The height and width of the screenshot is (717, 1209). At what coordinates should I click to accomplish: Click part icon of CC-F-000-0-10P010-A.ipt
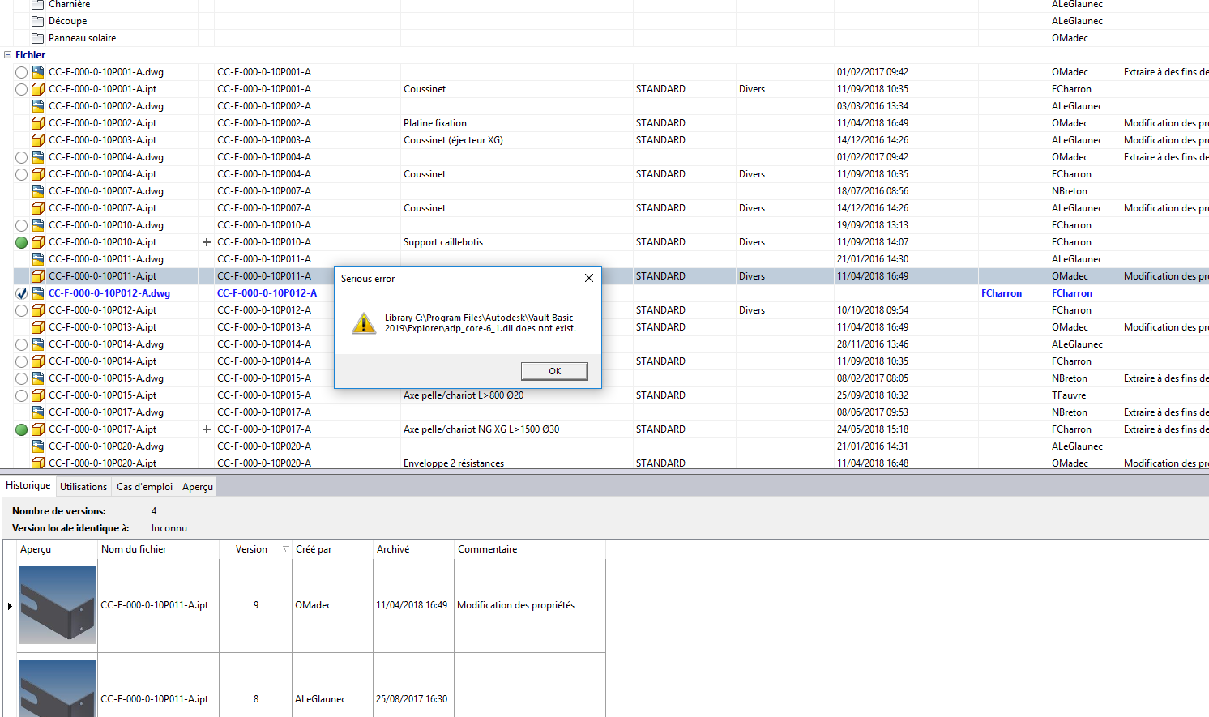point(38,242)
